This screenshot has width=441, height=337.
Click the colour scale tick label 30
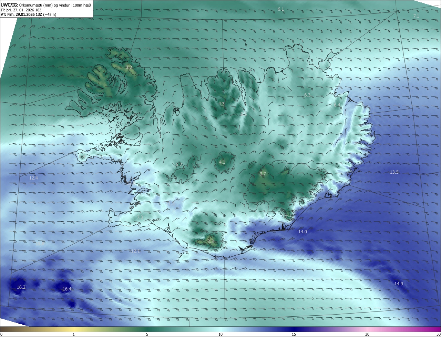point(367,334)
